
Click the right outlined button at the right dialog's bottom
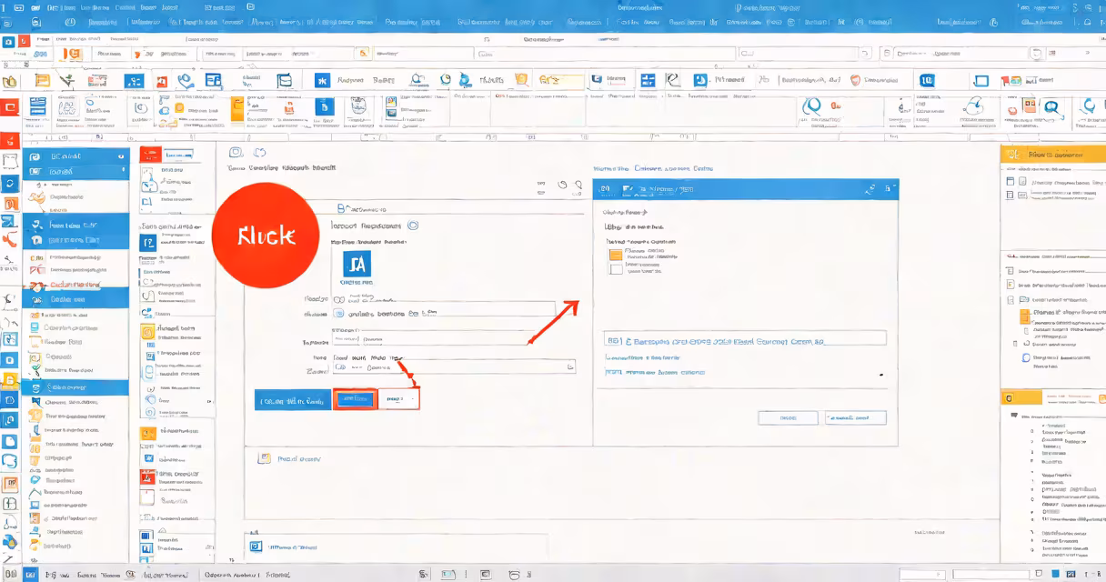(x=855, y=417)
